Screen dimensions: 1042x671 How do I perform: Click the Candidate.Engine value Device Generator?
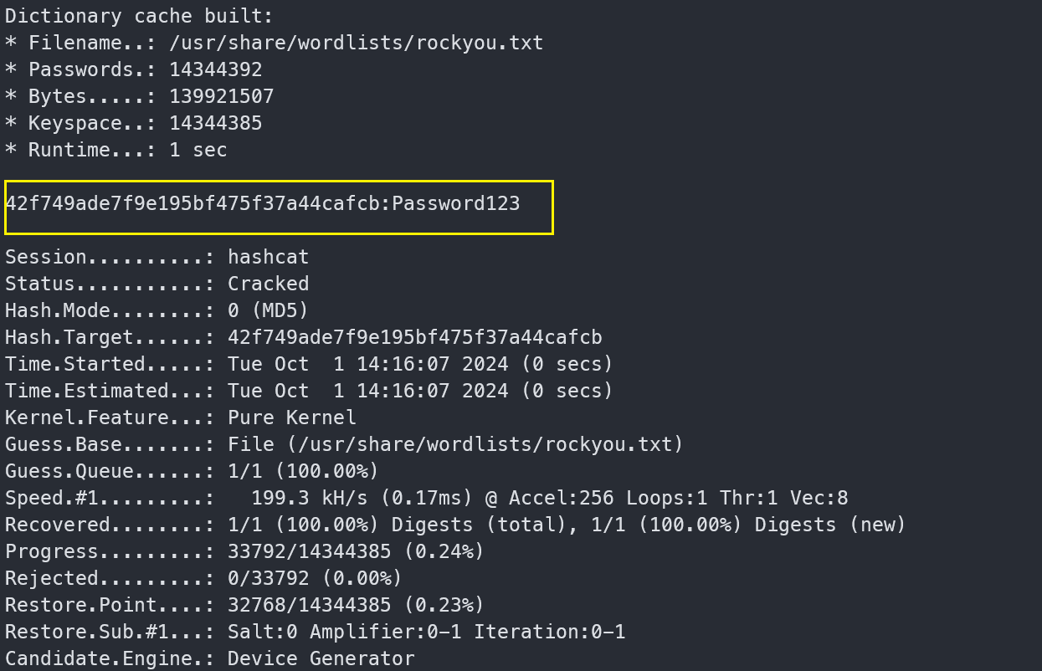[321, 658]
